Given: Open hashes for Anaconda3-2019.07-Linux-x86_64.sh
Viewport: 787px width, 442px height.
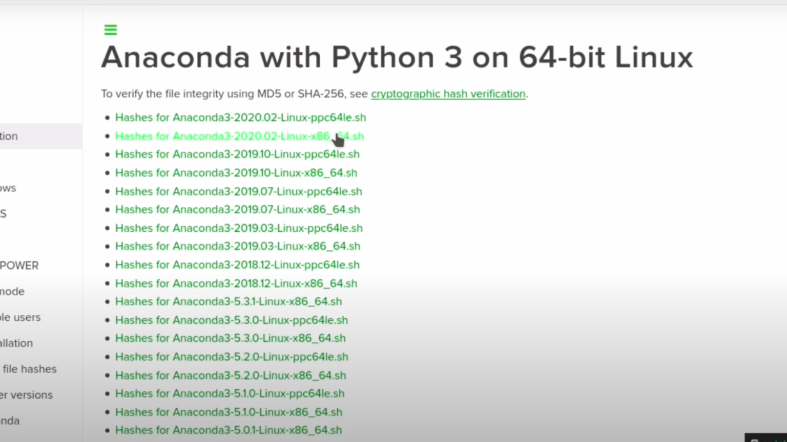Looking at the screenshot, I should (237, 210).
